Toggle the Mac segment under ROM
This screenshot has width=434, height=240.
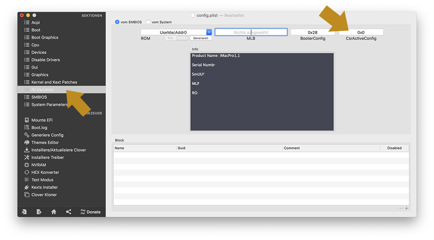click(171, 38)
